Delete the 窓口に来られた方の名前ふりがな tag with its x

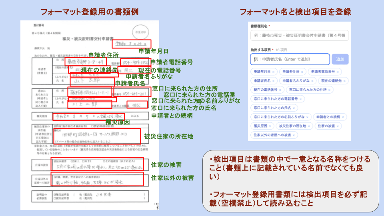click(307, 117)
